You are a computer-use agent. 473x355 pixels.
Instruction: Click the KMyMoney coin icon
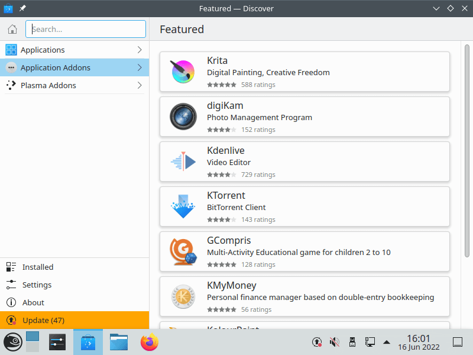183,296
